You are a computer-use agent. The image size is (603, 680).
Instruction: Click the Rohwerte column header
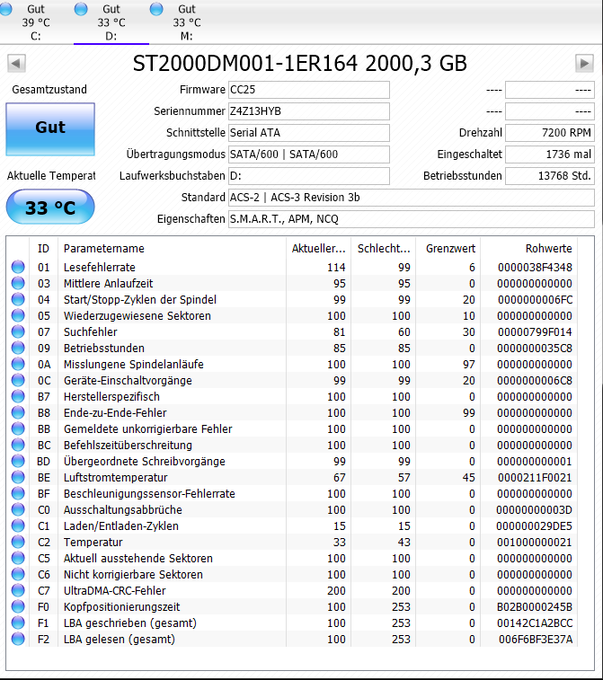coord(528,249)
